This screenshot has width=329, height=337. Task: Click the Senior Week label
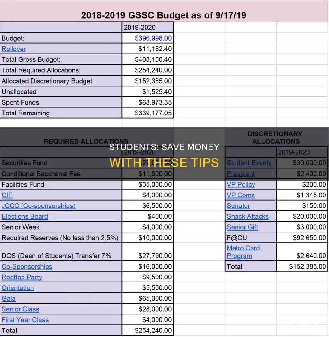[x=21, y=227]
